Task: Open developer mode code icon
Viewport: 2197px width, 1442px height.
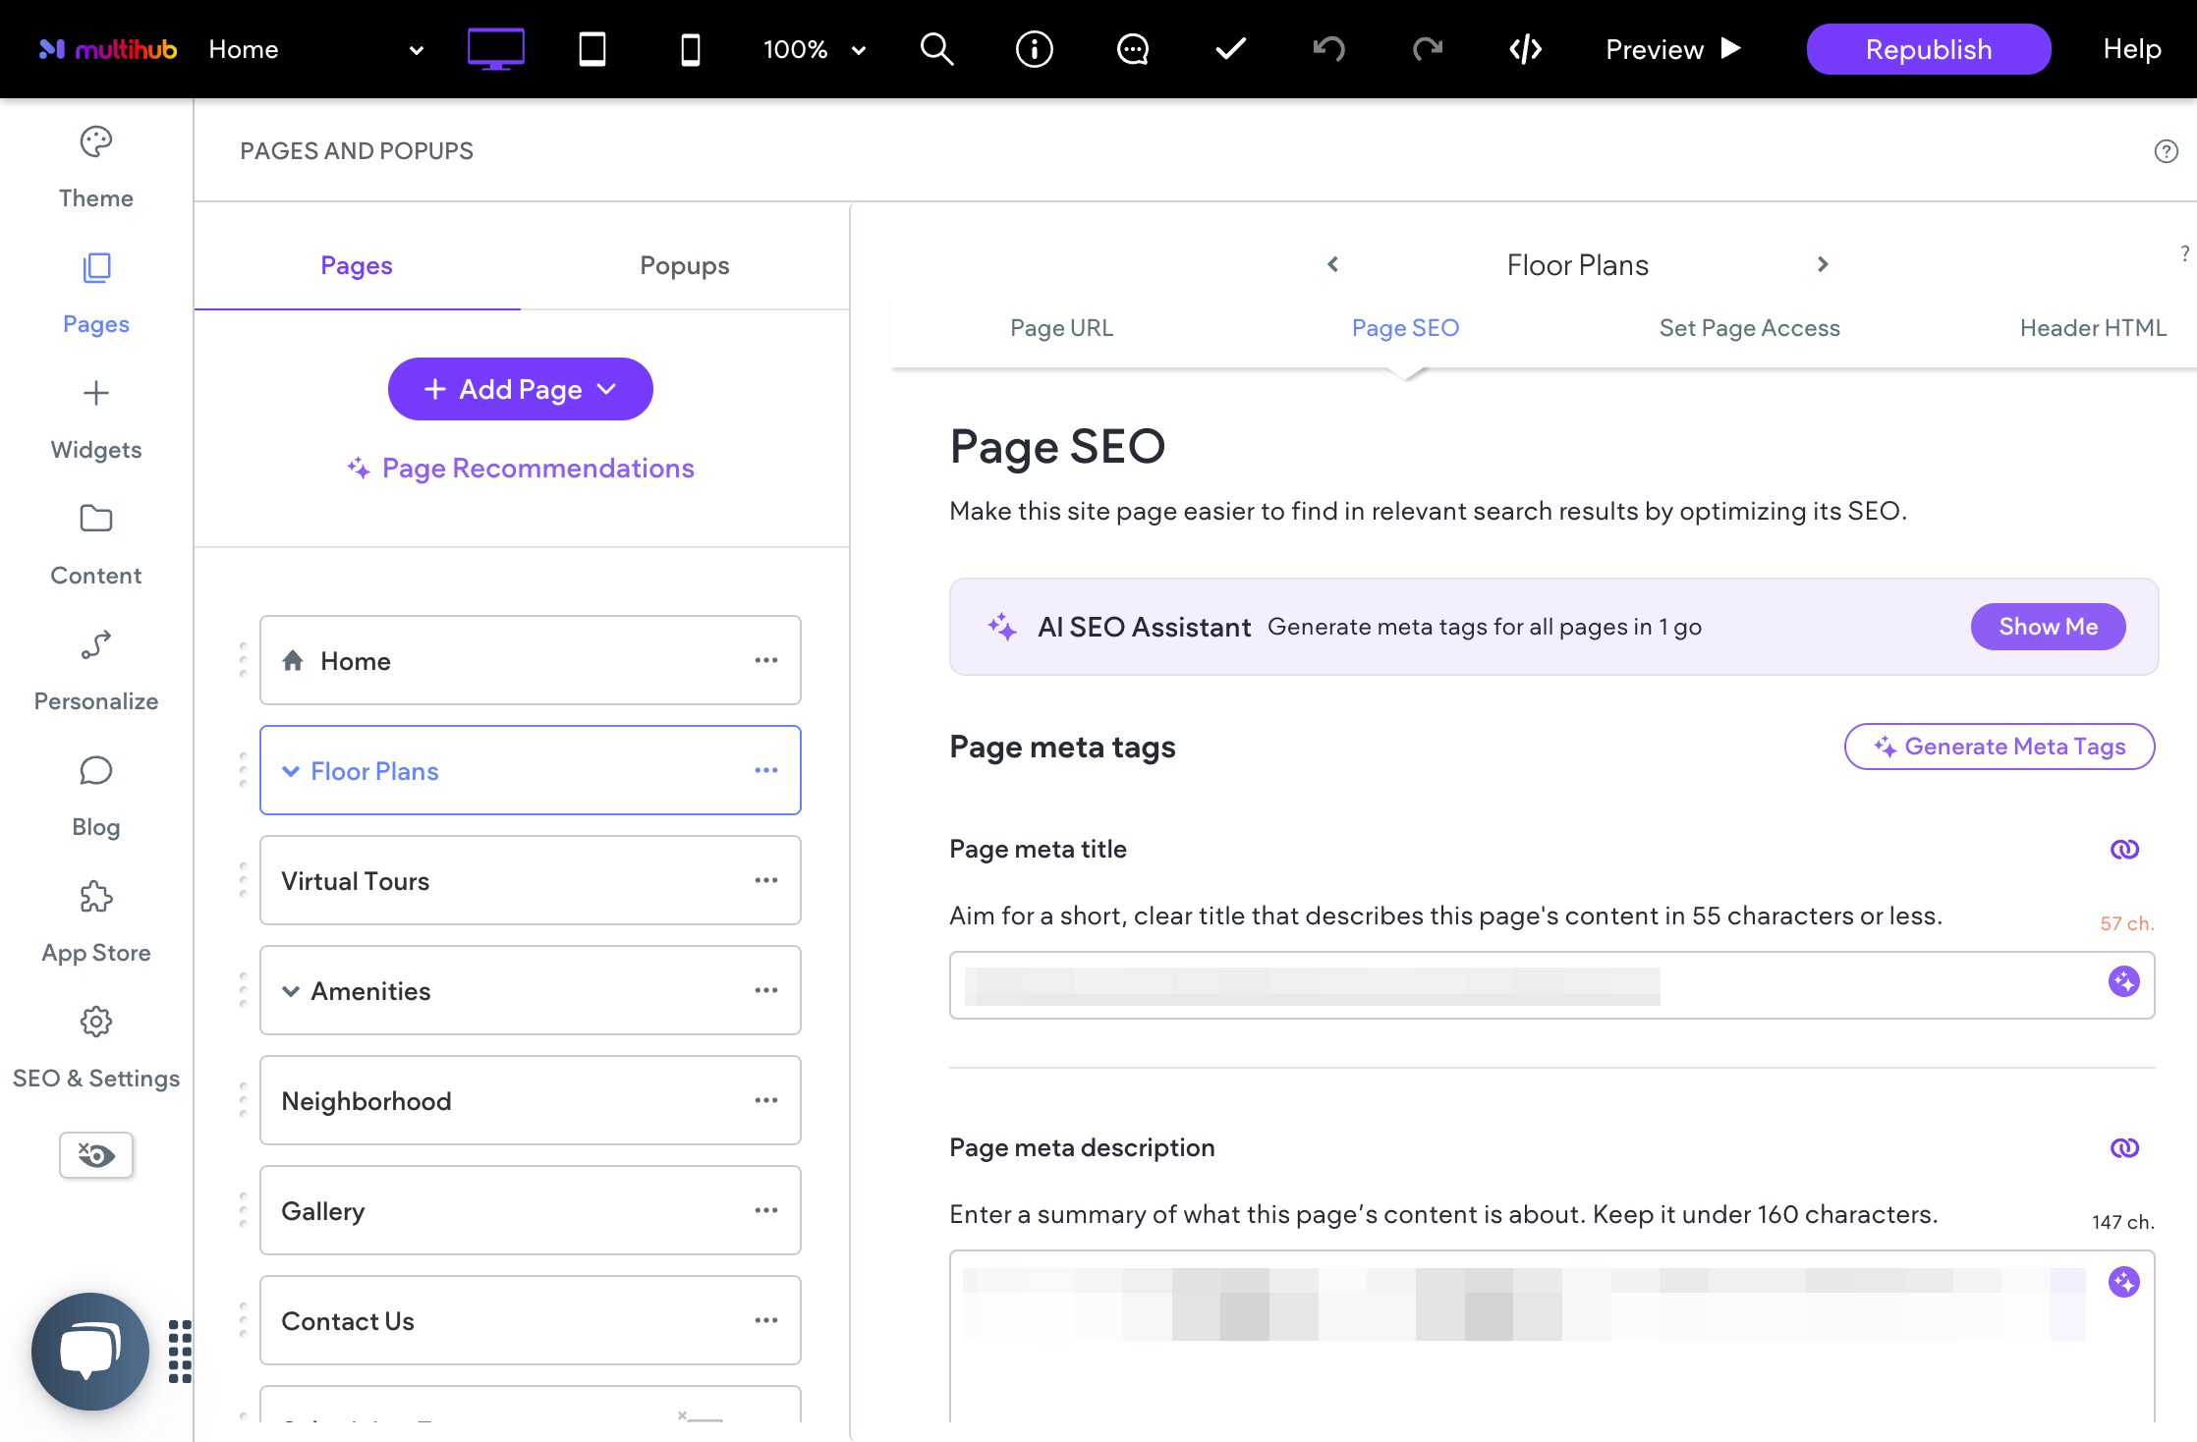Action: [x=1526, y=49]
